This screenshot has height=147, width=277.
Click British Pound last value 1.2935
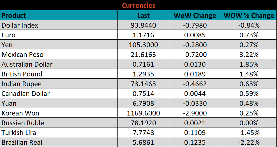click(x=143, y=74)
